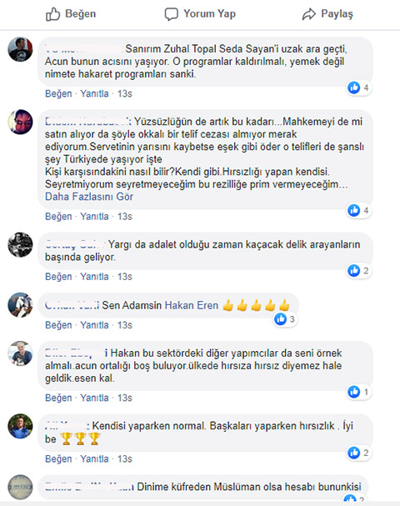Open like reactions on Zuhal Topal comment
The image size is (400, 506).
tap(358, 88)
